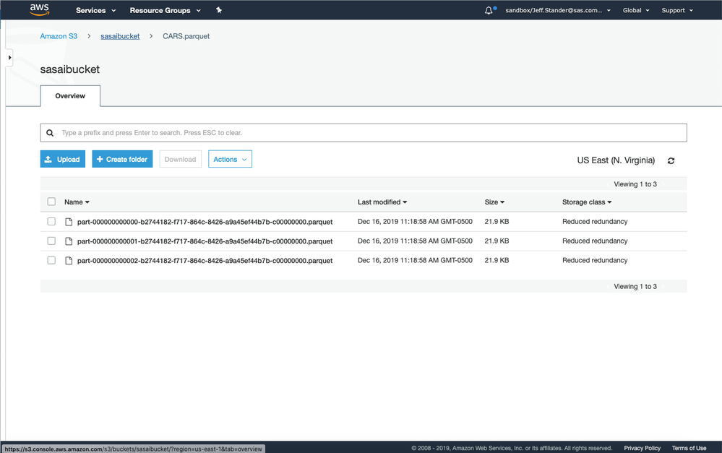
Task: Click file icon of part-000000000002 parquet
Action: pos(69,261)
